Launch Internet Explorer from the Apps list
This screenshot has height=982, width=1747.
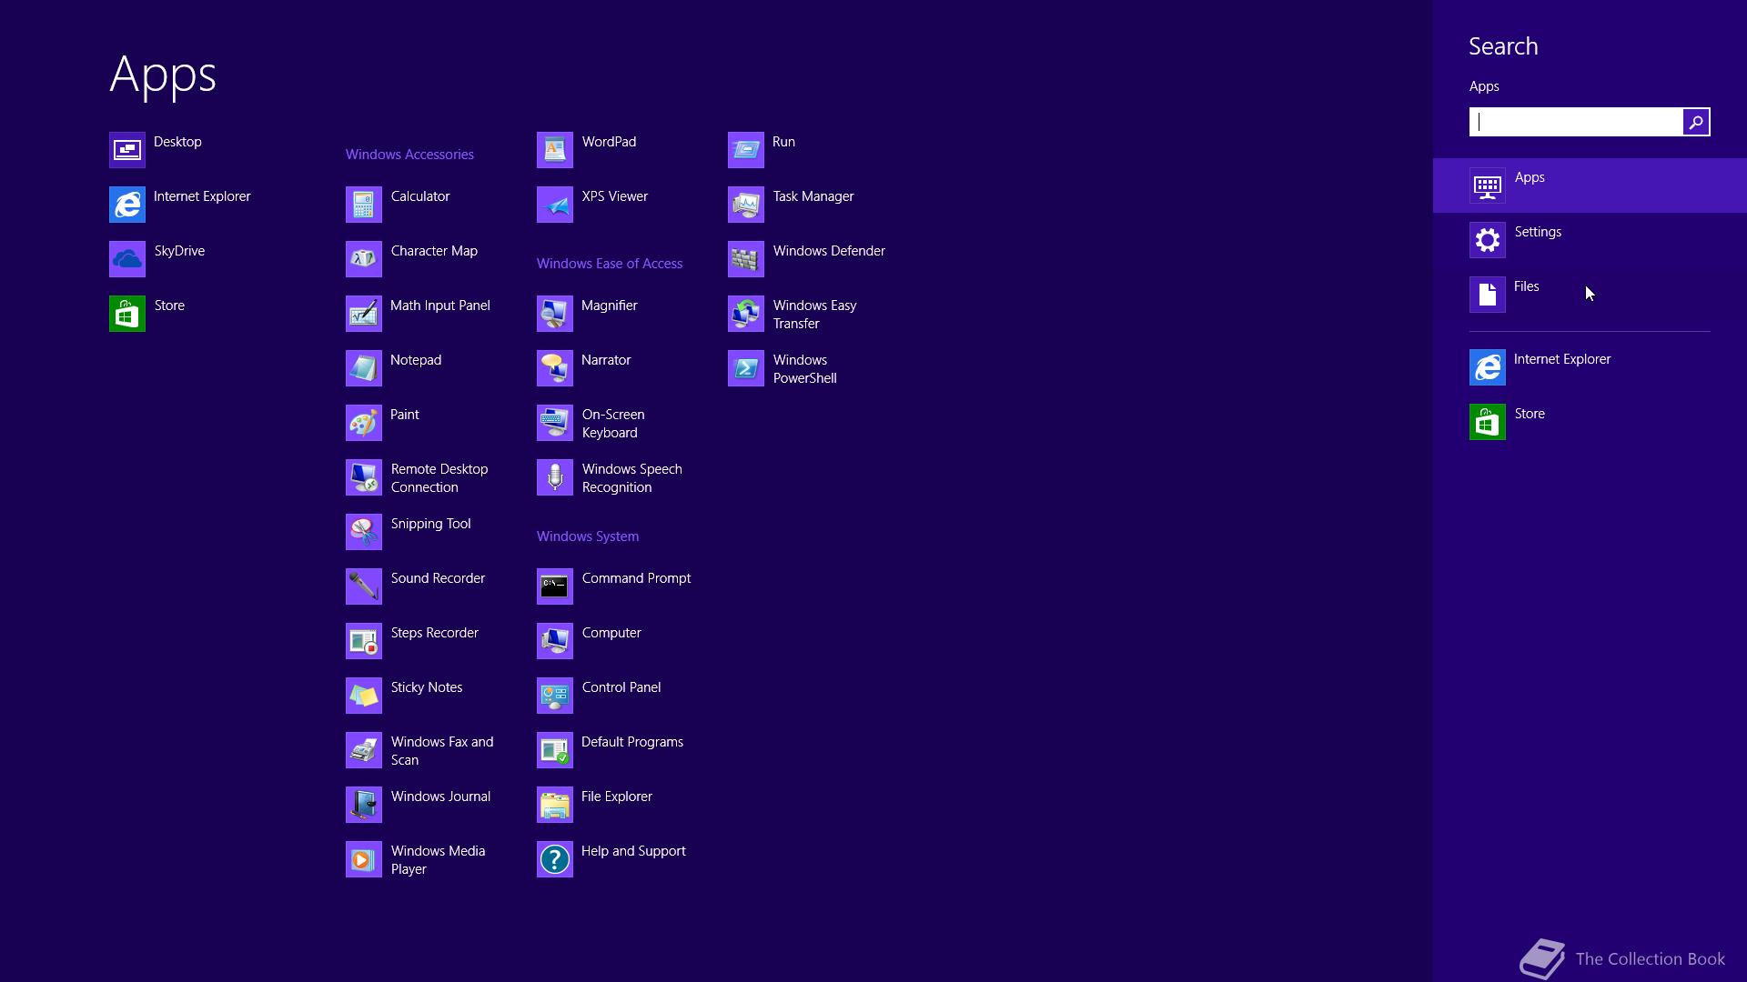127,205
